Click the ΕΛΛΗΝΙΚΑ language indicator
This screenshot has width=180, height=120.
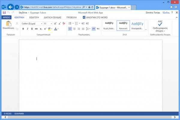[x=19, y=114]
